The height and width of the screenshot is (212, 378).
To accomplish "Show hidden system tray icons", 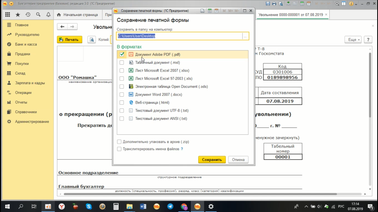I will tap(306, 206).
